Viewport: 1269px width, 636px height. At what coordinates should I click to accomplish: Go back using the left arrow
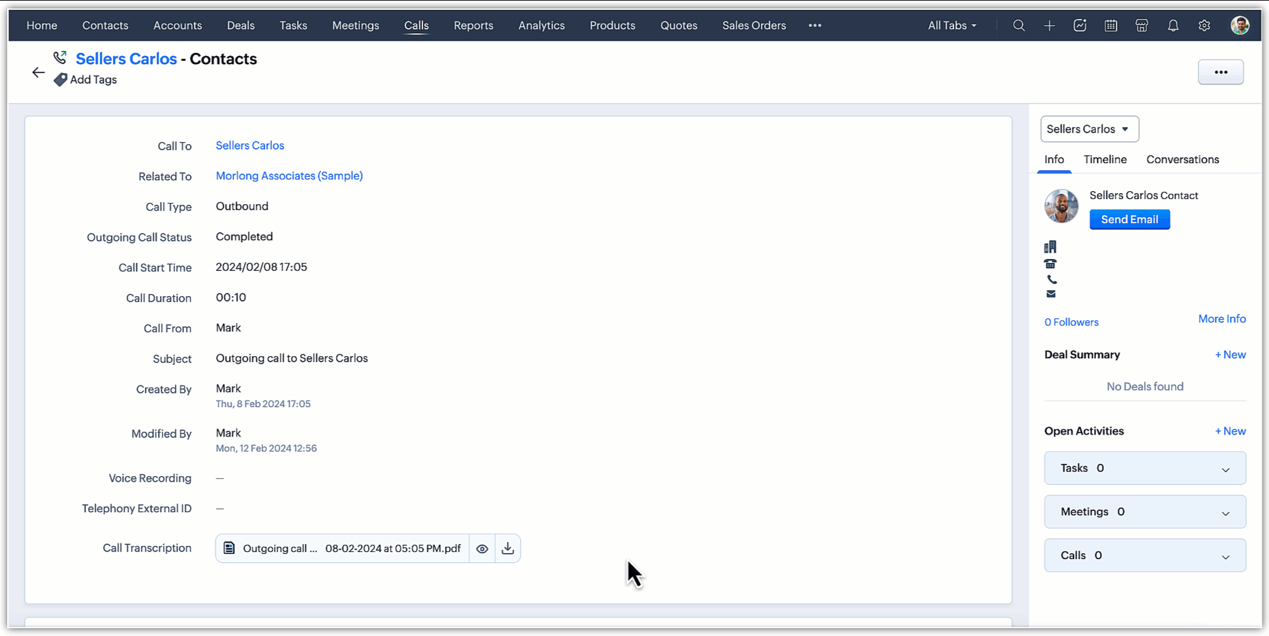tap(38, 72)
